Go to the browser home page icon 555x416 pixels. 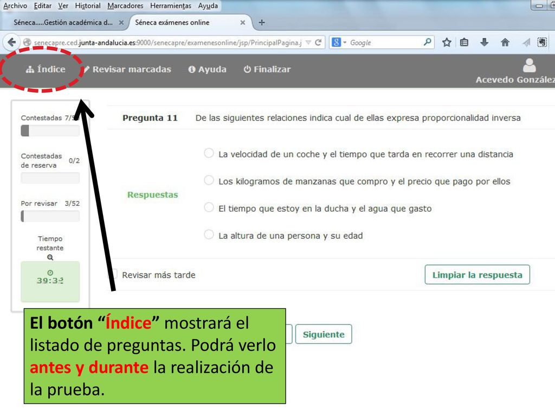point(505,42)
